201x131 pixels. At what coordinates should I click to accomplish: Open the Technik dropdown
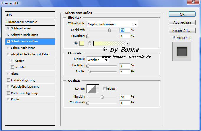[98, 60]
